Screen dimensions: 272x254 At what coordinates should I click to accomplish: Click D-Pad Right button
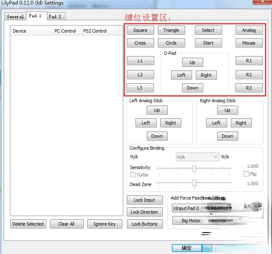pyautogui.click(x=206, y=75)
